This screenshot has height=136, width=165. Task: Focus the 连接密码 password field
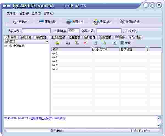coord(109,31)
